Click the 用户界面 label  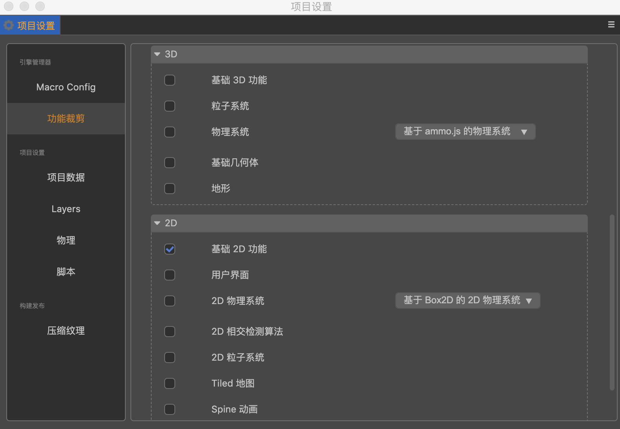pos(230,275)
